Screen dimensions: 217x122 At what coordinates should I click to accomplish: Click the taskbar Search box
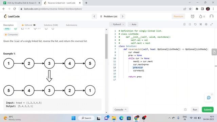tap(86, 118)
